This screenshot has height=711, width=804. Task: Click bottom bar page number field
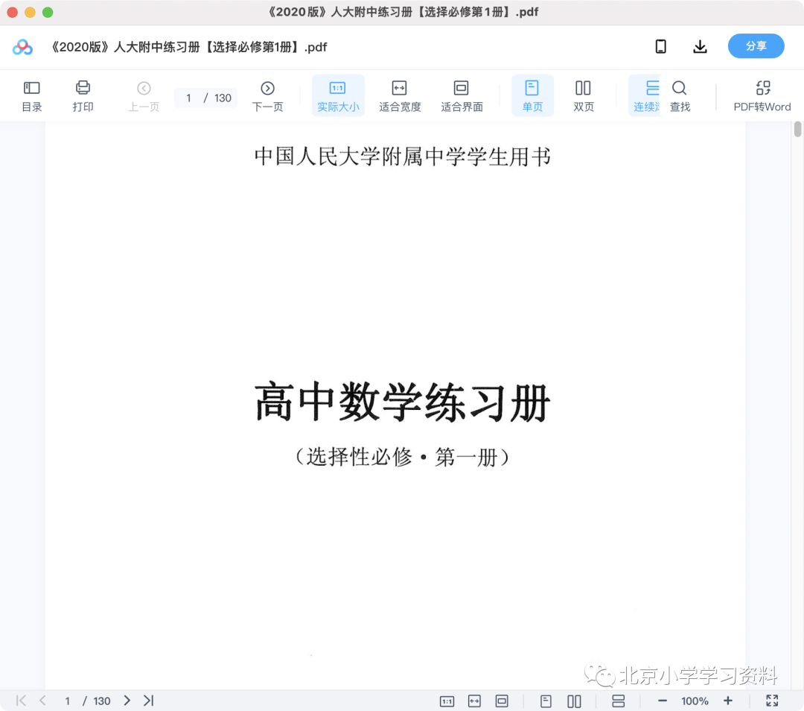point(67,701)
